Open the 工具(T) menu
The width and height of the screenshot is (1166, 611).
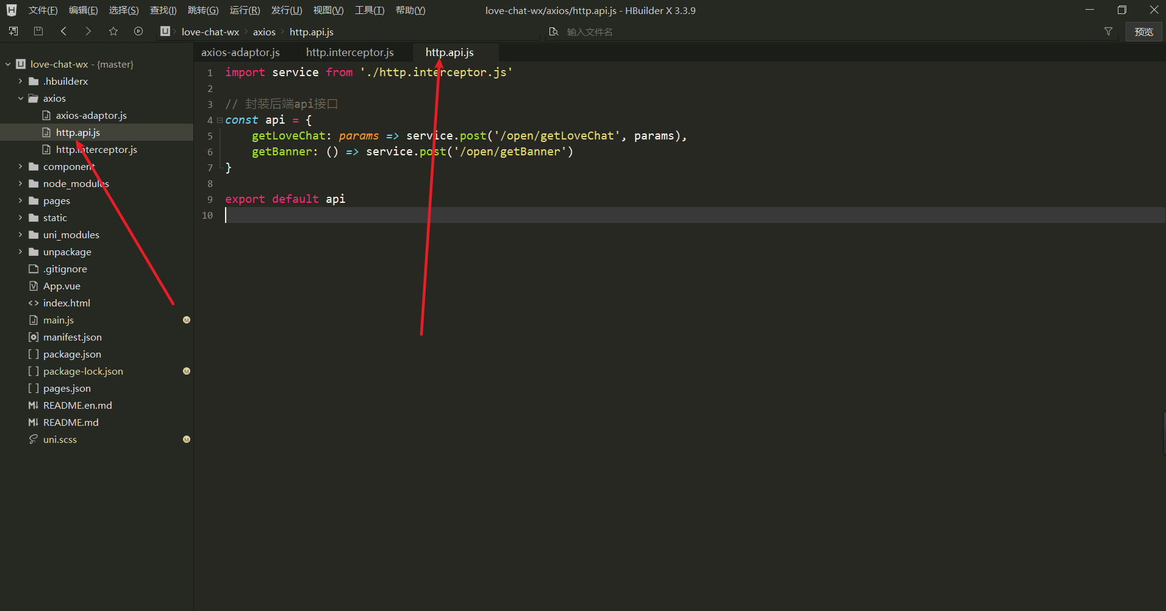point(370,10)
